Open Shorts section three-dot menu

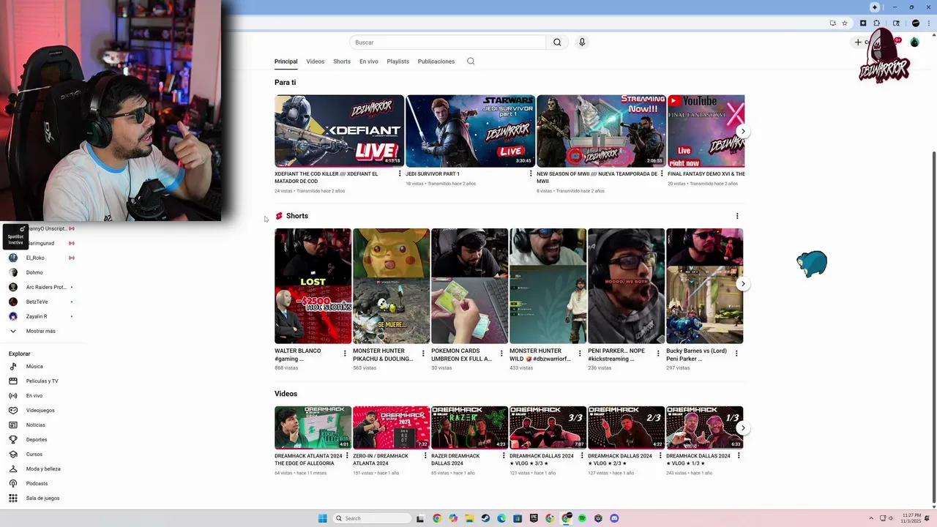click(737, 216)
